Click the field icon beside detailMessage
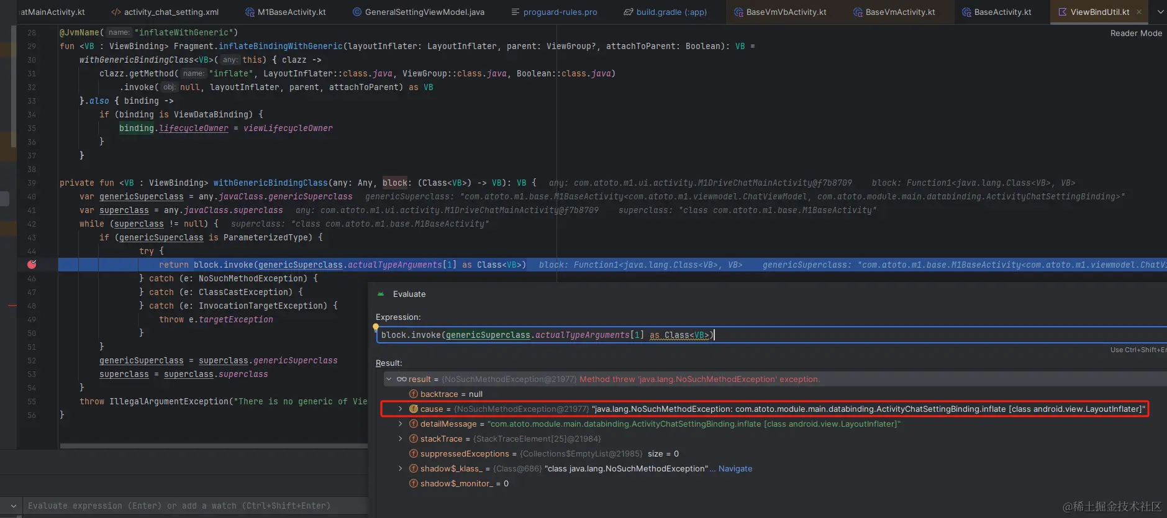1167x518 pixels. (x=414, y=424)
